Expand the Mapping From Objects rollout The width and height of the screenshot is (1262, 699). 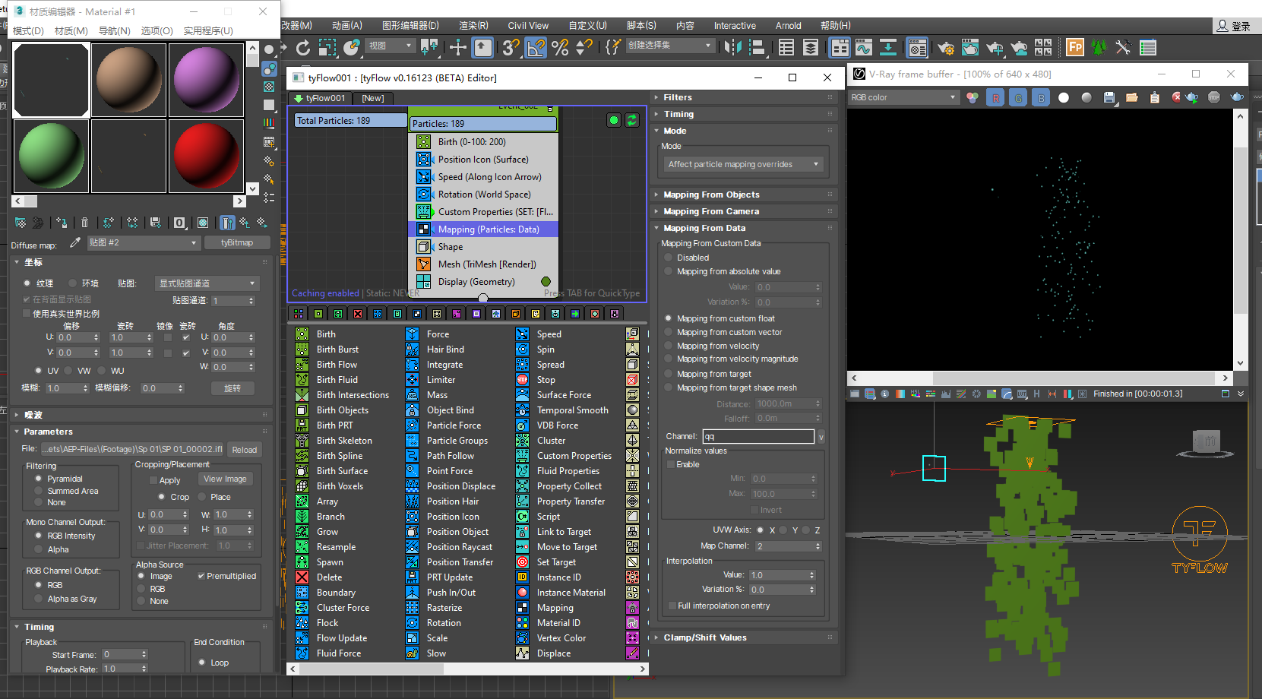pos(745,195)
